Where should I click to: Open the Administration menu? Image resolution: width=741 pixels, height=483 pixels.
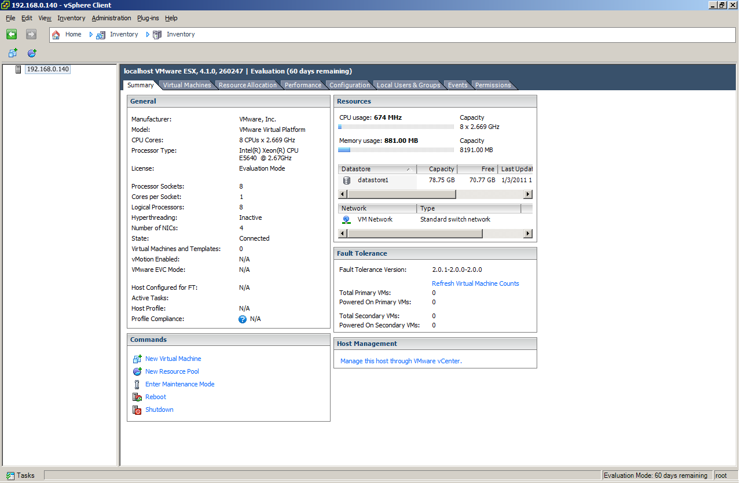111,18
